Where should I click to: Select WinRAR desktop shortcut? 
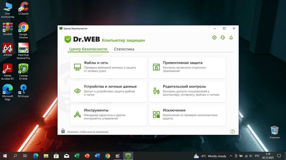point(7,29)
